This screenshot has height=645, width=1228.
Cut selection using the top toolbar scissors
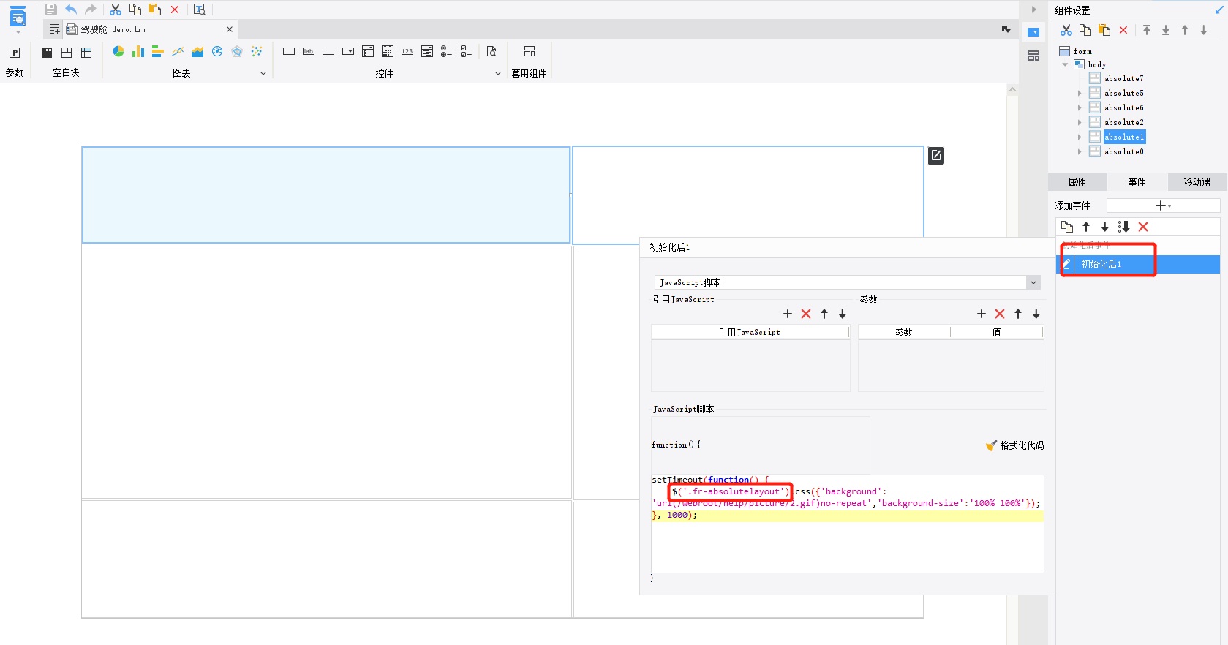point(116,10)
